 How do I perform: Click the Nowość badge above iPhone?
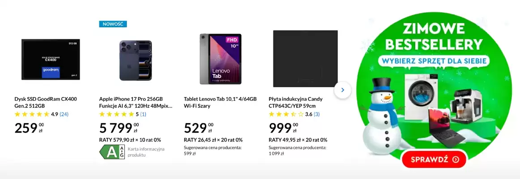(x=113, y=24)
